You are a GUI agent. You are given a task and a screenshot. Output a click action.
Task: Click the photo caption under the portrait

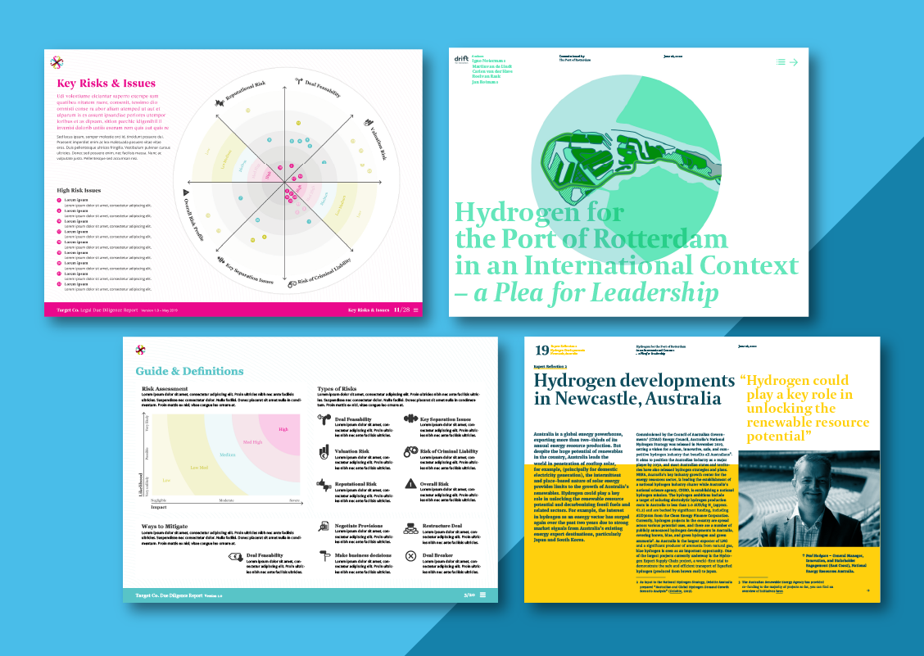(835, 563)
